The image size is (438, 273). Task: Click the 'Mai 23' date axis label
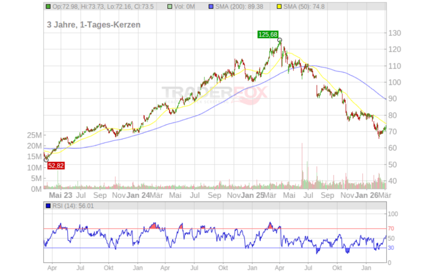click(60, 195)
